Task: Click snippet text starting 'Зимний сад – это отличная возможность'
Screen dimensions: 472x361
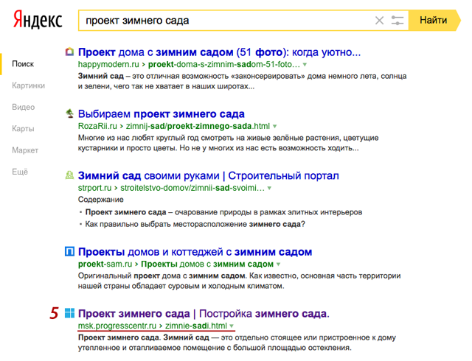Action: point(242,81)
